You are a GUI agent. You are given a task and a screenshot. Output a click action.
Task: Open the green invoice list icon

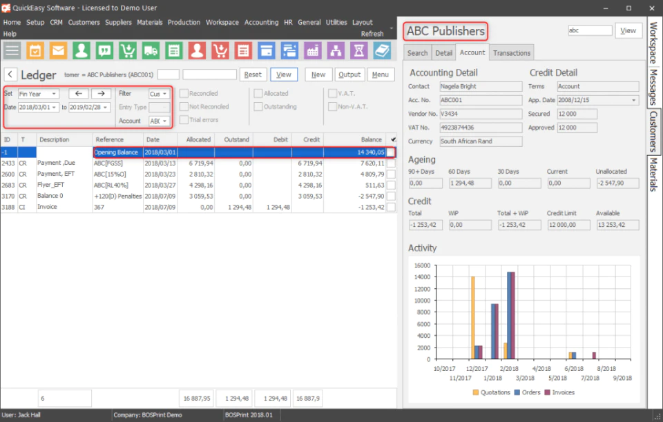[x=174, y=50]
